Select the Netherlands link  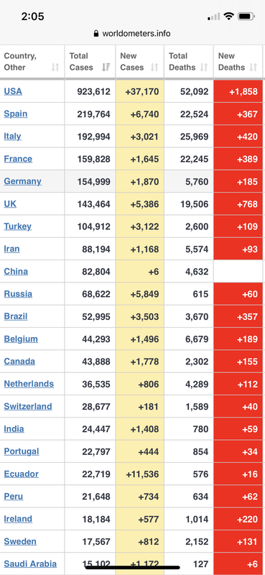(x=29, y=384)
